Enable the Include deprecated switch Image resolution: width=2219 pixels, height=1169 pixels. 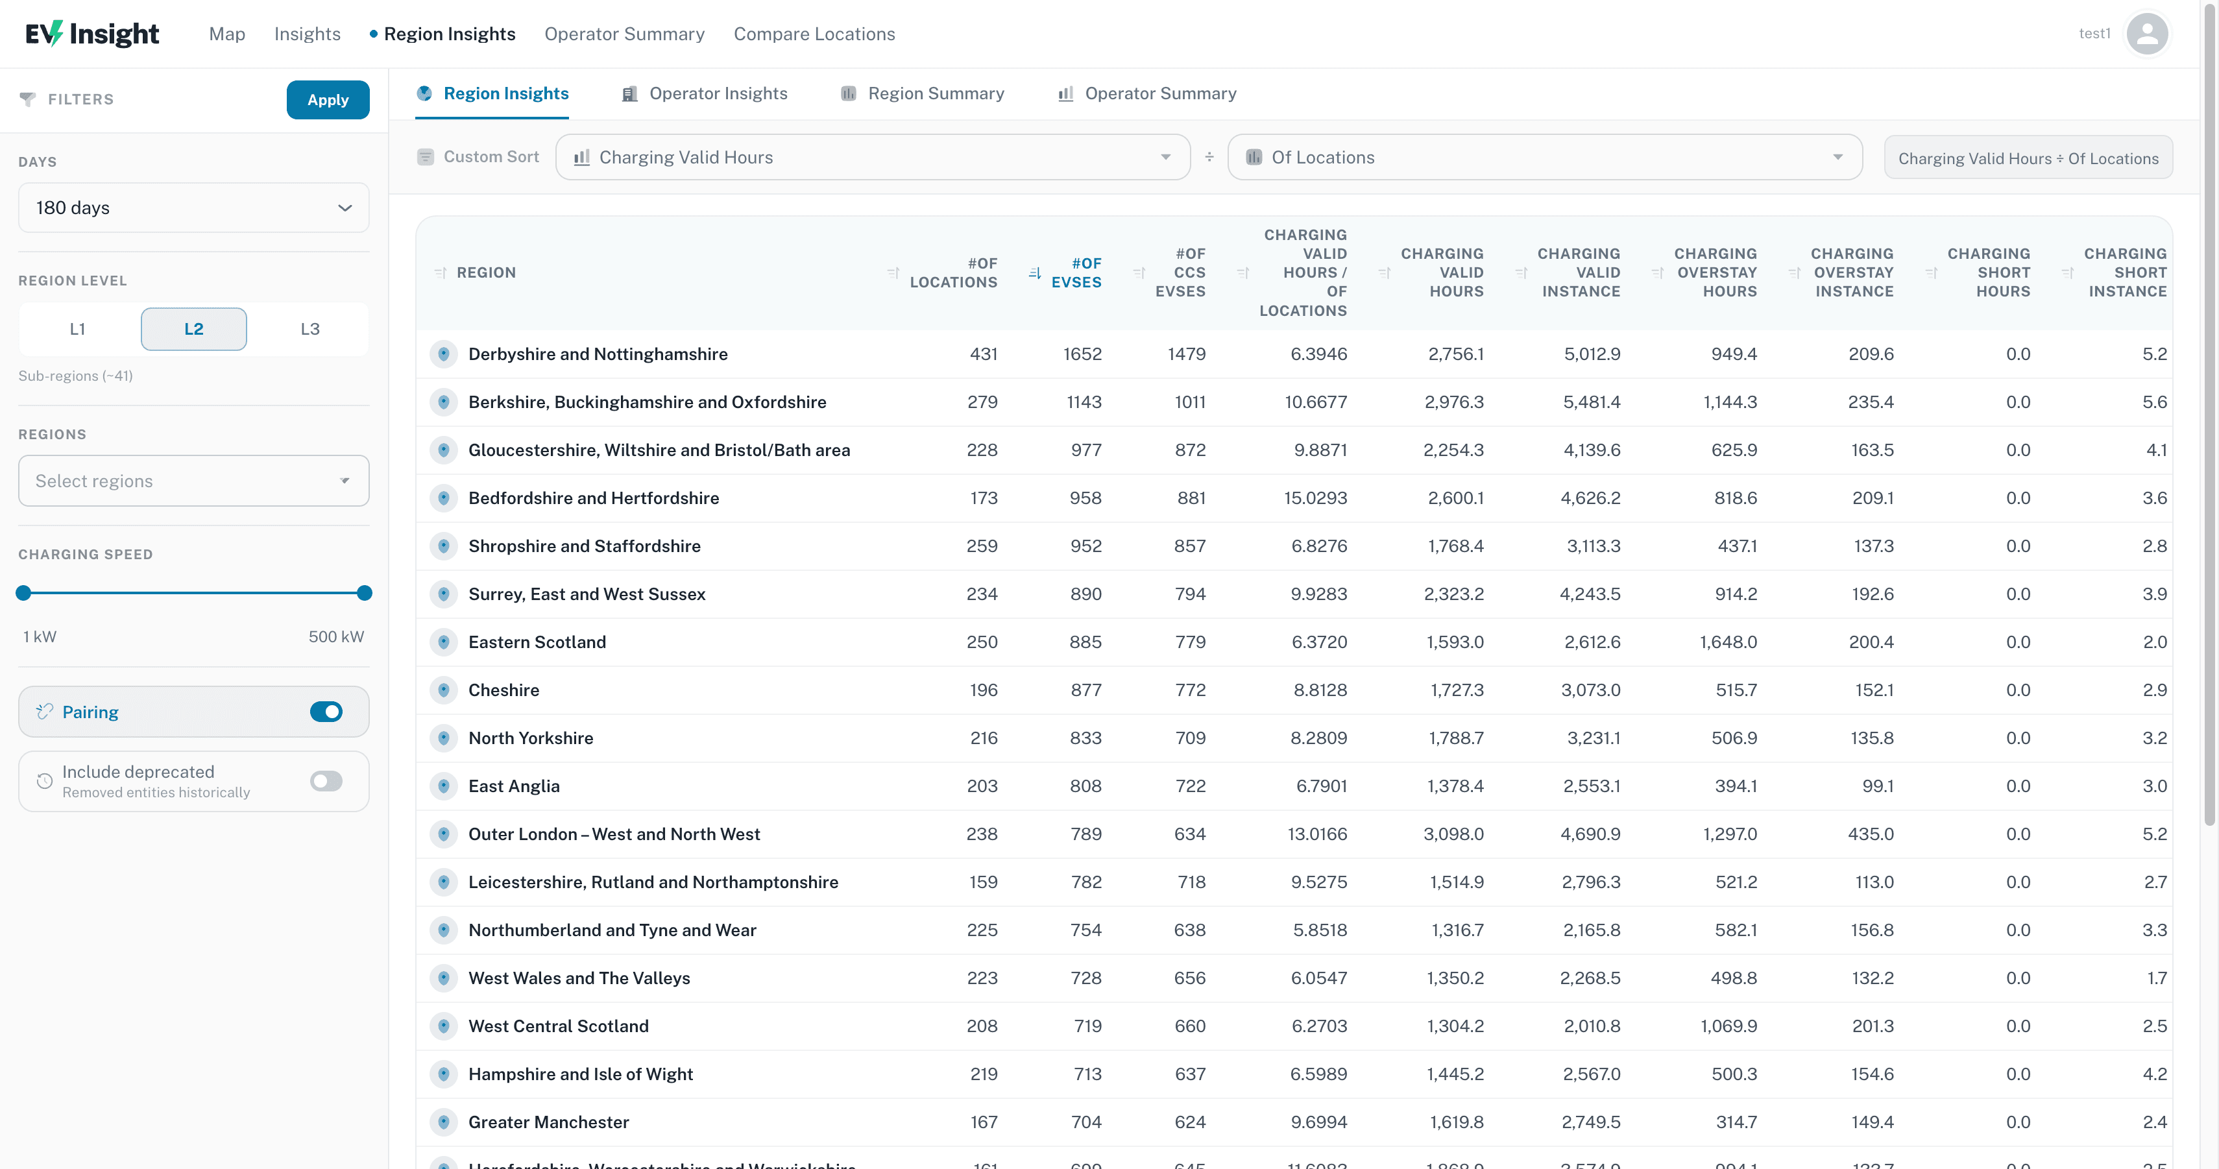[x=326, y=781]
